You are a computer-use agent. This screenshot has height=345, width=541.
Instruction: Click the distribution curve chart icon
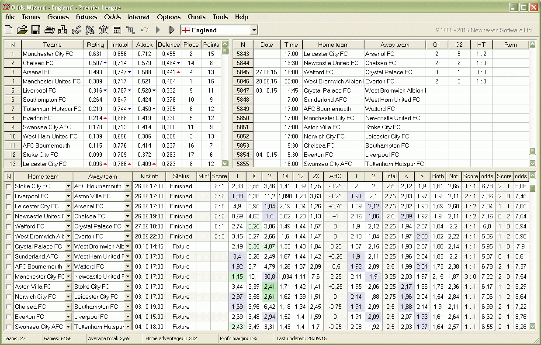coord(103,30)
